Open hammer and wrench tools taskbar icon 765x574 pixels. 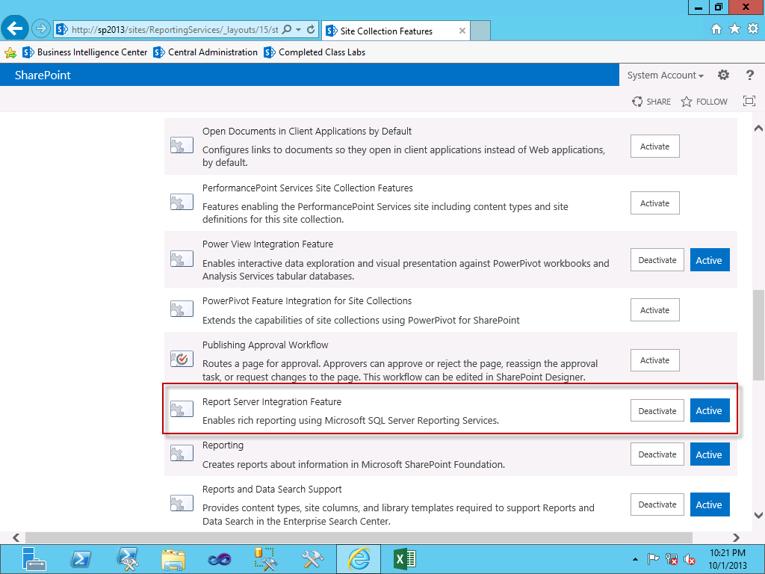[x=312, y=559]
